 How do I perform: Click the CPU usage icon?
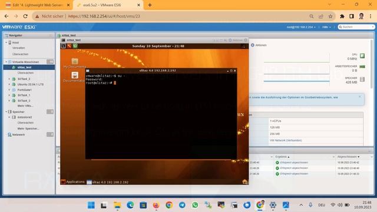pyautogui.click(x=362, y=56)
